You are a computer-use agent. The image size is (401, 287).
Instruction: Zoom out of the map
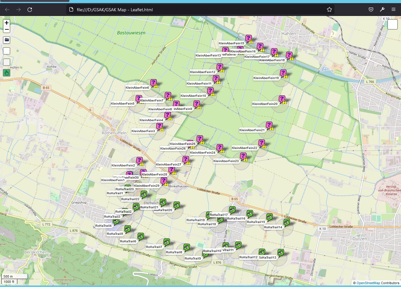(7, 30)
